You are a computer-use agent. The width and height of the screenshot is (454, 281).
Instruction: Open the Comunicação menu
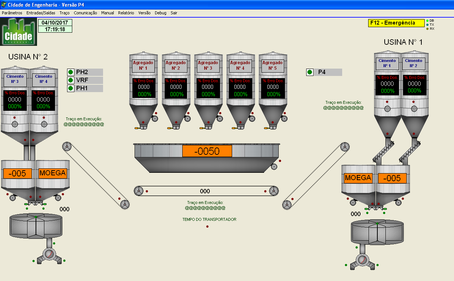coord(85,13)
